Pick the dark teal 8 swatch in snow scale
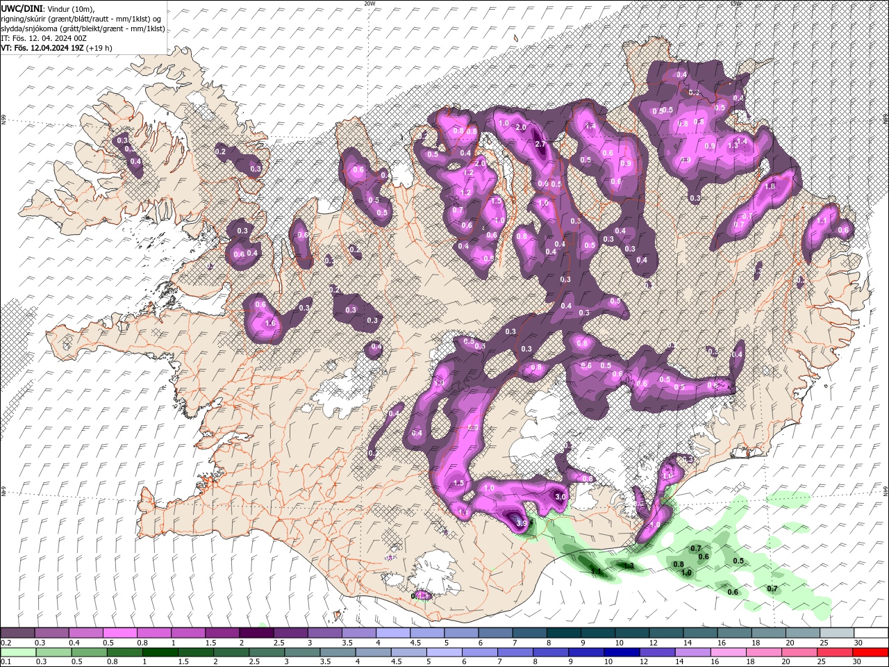This screenshot has height=667, width=889. pos(563,633)
